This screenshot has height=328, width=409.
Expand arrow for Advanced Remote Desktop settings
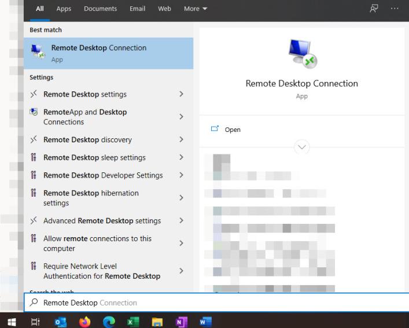tap(181, 220)
